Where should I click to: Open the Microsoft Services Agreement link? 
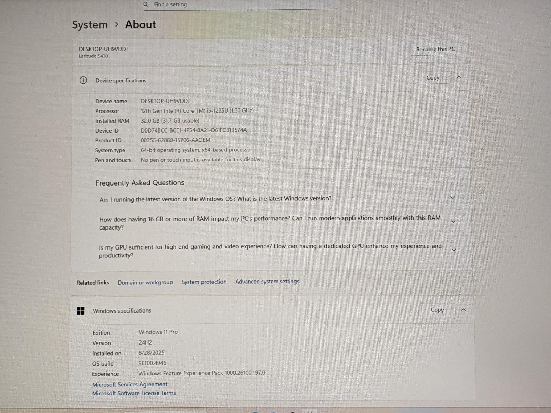coord(129,384)
